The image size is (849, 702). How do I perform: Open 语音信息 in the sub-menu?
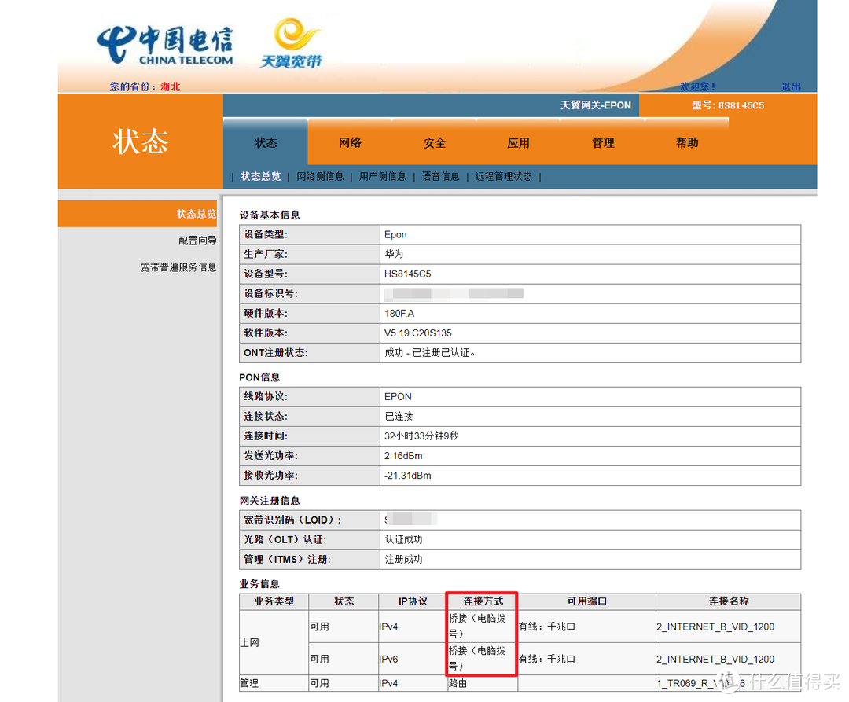(441, 176)
